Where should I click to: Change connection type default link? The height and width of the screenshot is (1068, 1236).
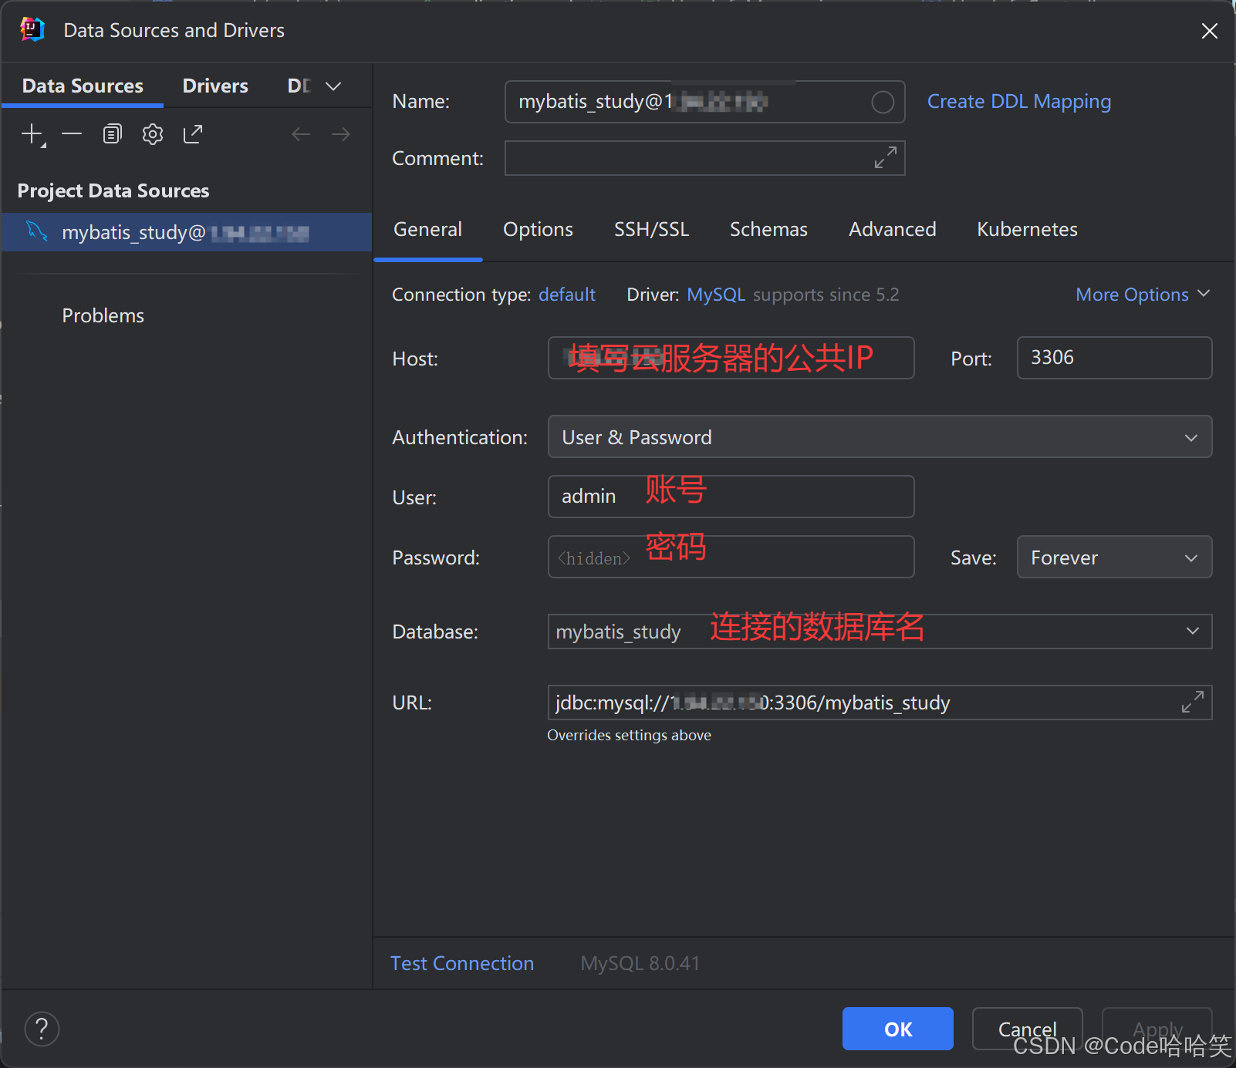tap(567, 295)
